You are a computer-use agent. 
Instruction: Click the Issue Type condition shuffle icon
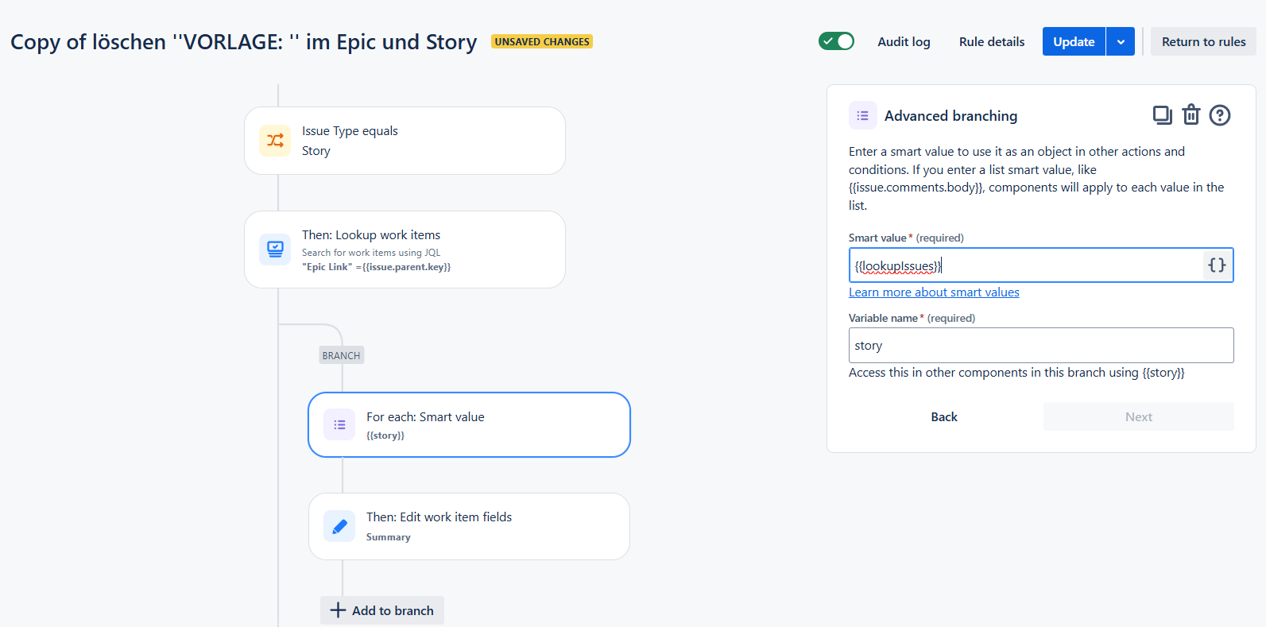[x=275, y=141]
